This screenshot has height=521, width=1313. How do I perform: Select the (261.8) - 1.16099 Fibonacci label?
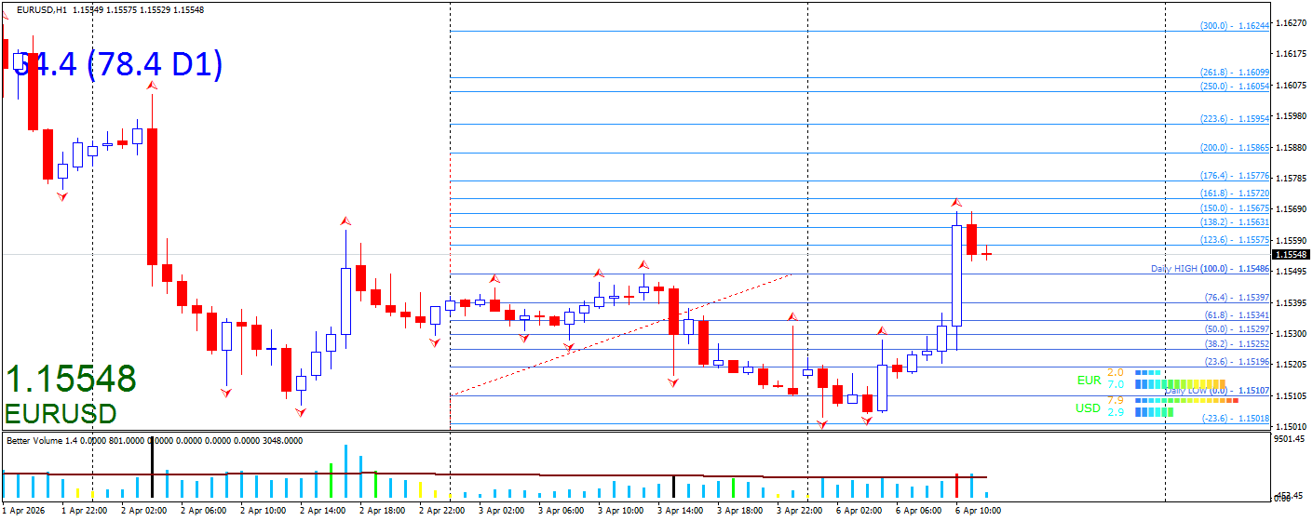point(1235,73)
